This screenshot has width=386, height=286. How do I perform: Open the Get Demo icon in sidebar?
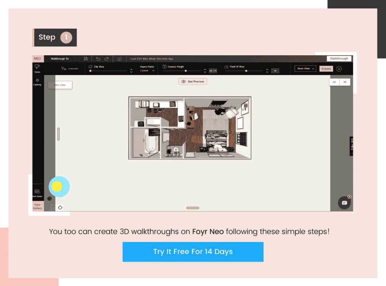pos(37,191)
